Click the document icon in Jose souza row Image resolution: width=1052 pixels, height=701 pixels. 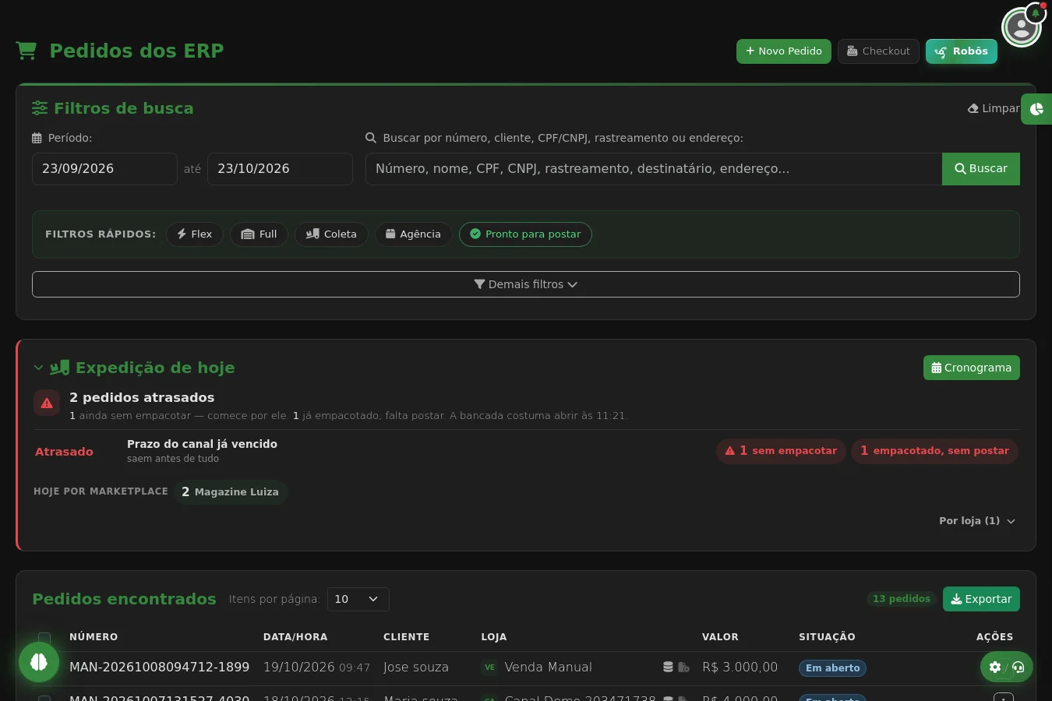click(x=683, y=667)
